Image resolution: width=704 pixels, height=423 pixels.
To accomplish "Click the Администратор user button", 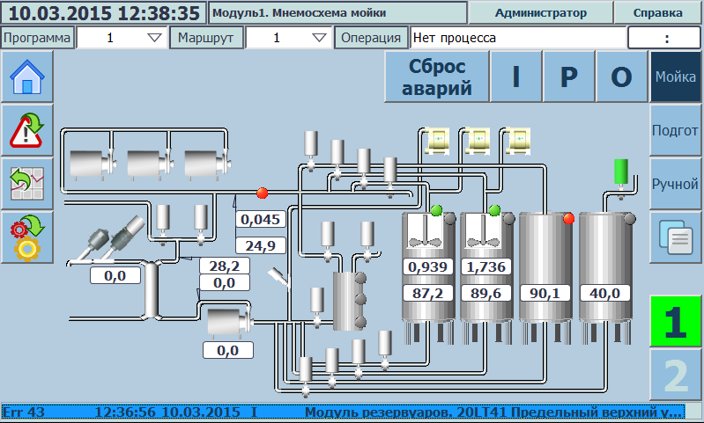I will point(541,13).
